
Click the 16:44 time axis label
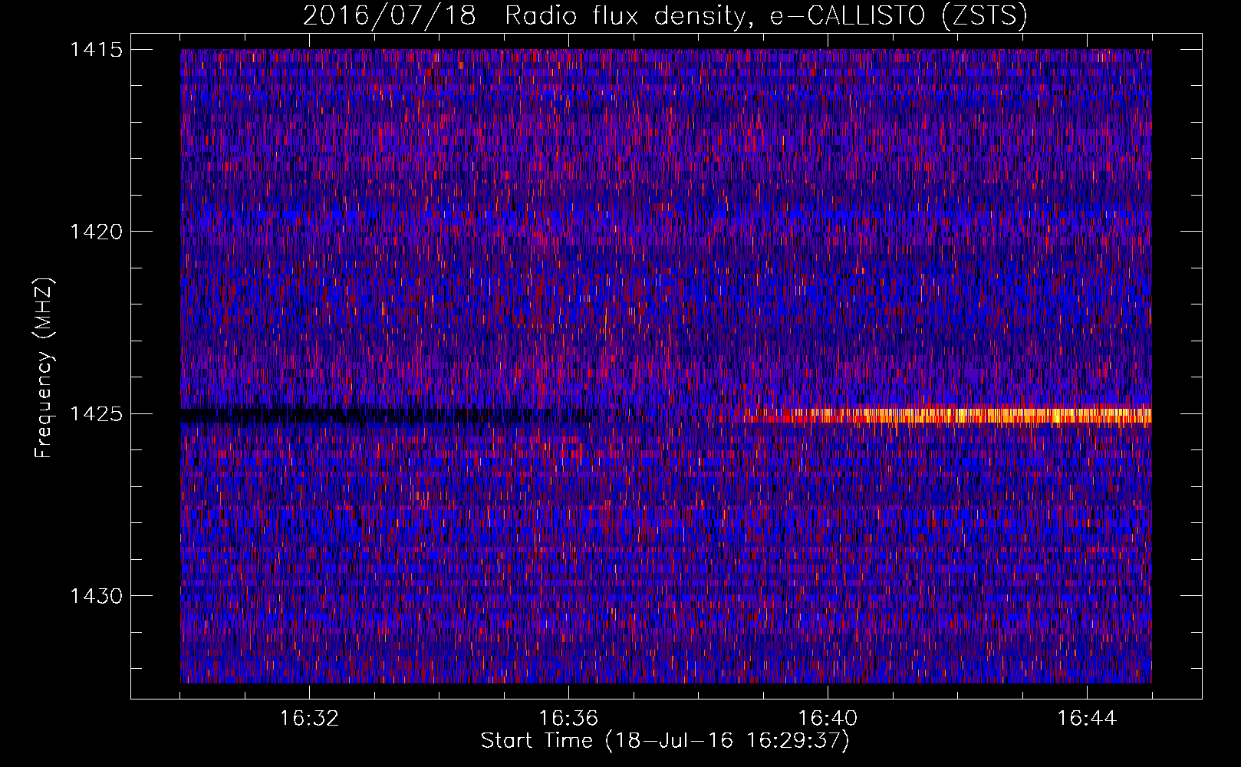tap(1087, 719)
